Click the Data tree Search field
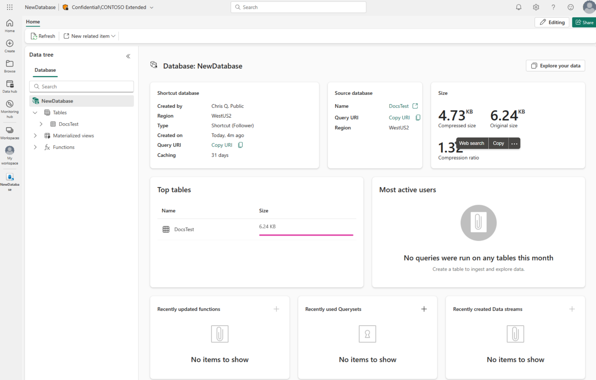 tap(82, 86)
